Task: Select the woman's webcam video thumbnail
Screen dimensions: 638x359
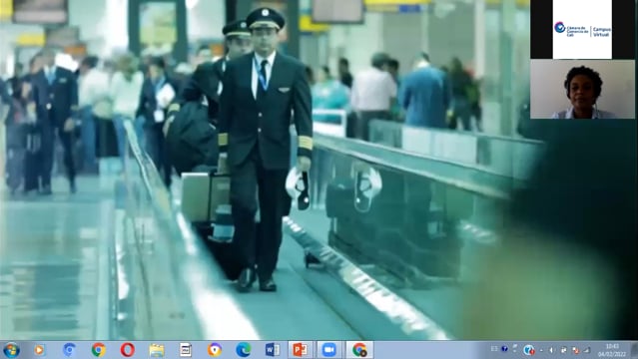Action: pos(582,89)
